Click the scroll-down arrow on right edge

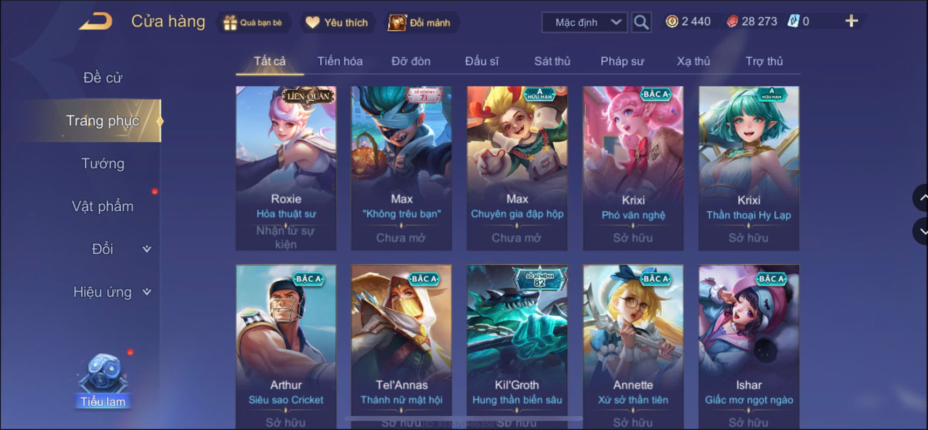(x=921, y=231)
